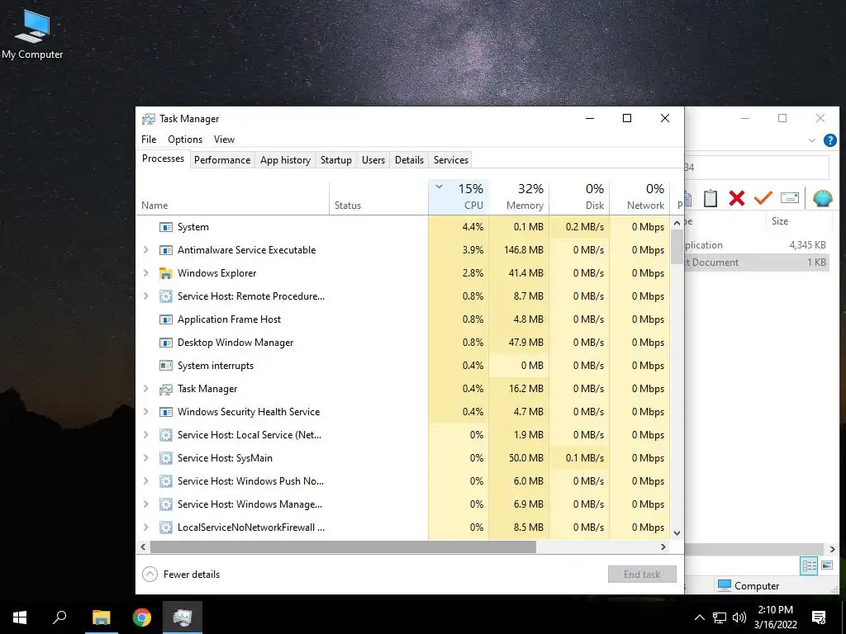Click LocalServiceNoNetworkFirewall gear icon

point(165,528)
